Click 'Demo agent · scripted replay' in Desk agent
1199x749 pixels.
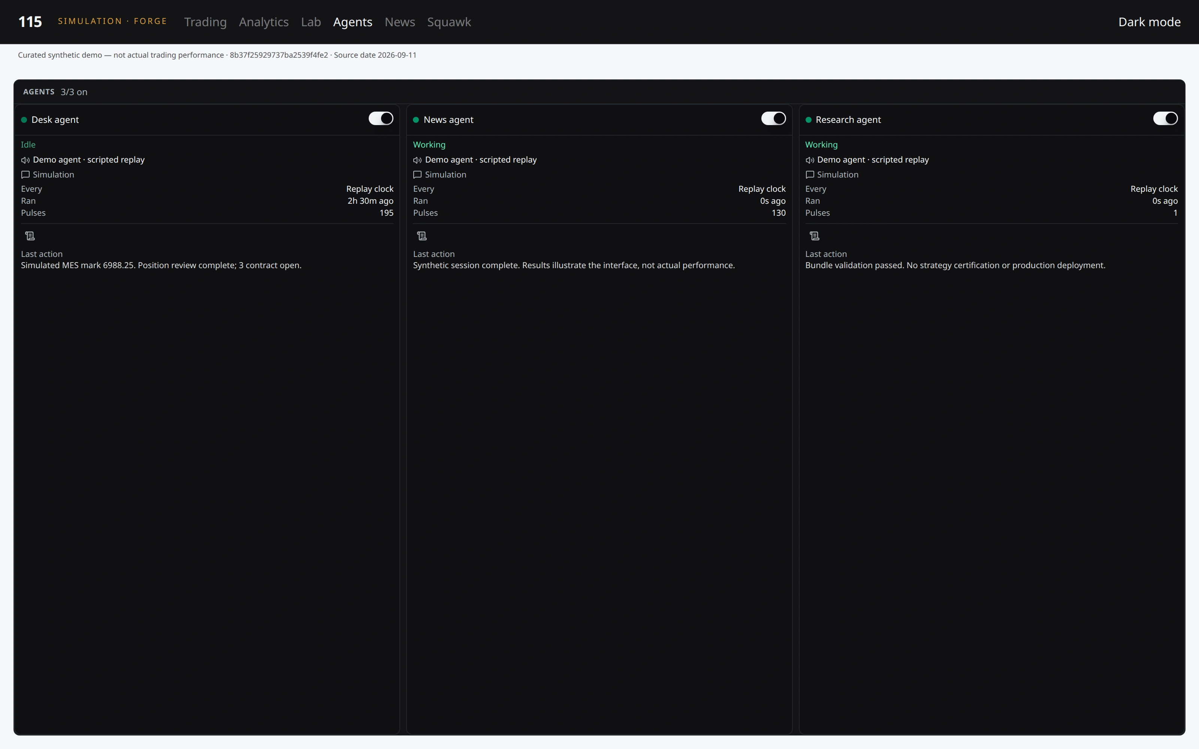coord(89,160)
